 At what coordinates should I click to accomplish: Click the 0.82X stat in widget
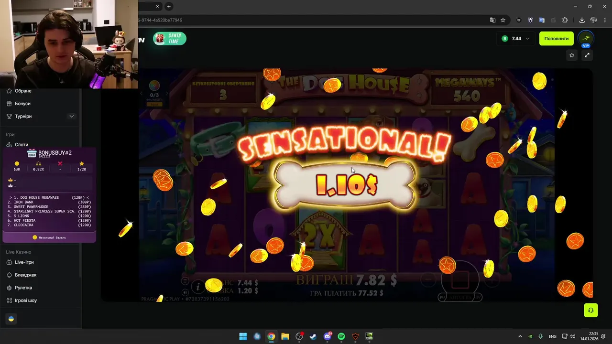pyautogui.click(x=38, y=166)
